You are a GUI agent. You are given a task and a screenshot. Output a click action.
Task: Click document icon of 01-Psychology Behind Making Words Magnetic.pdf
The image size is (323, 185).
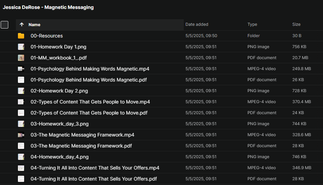21,80
